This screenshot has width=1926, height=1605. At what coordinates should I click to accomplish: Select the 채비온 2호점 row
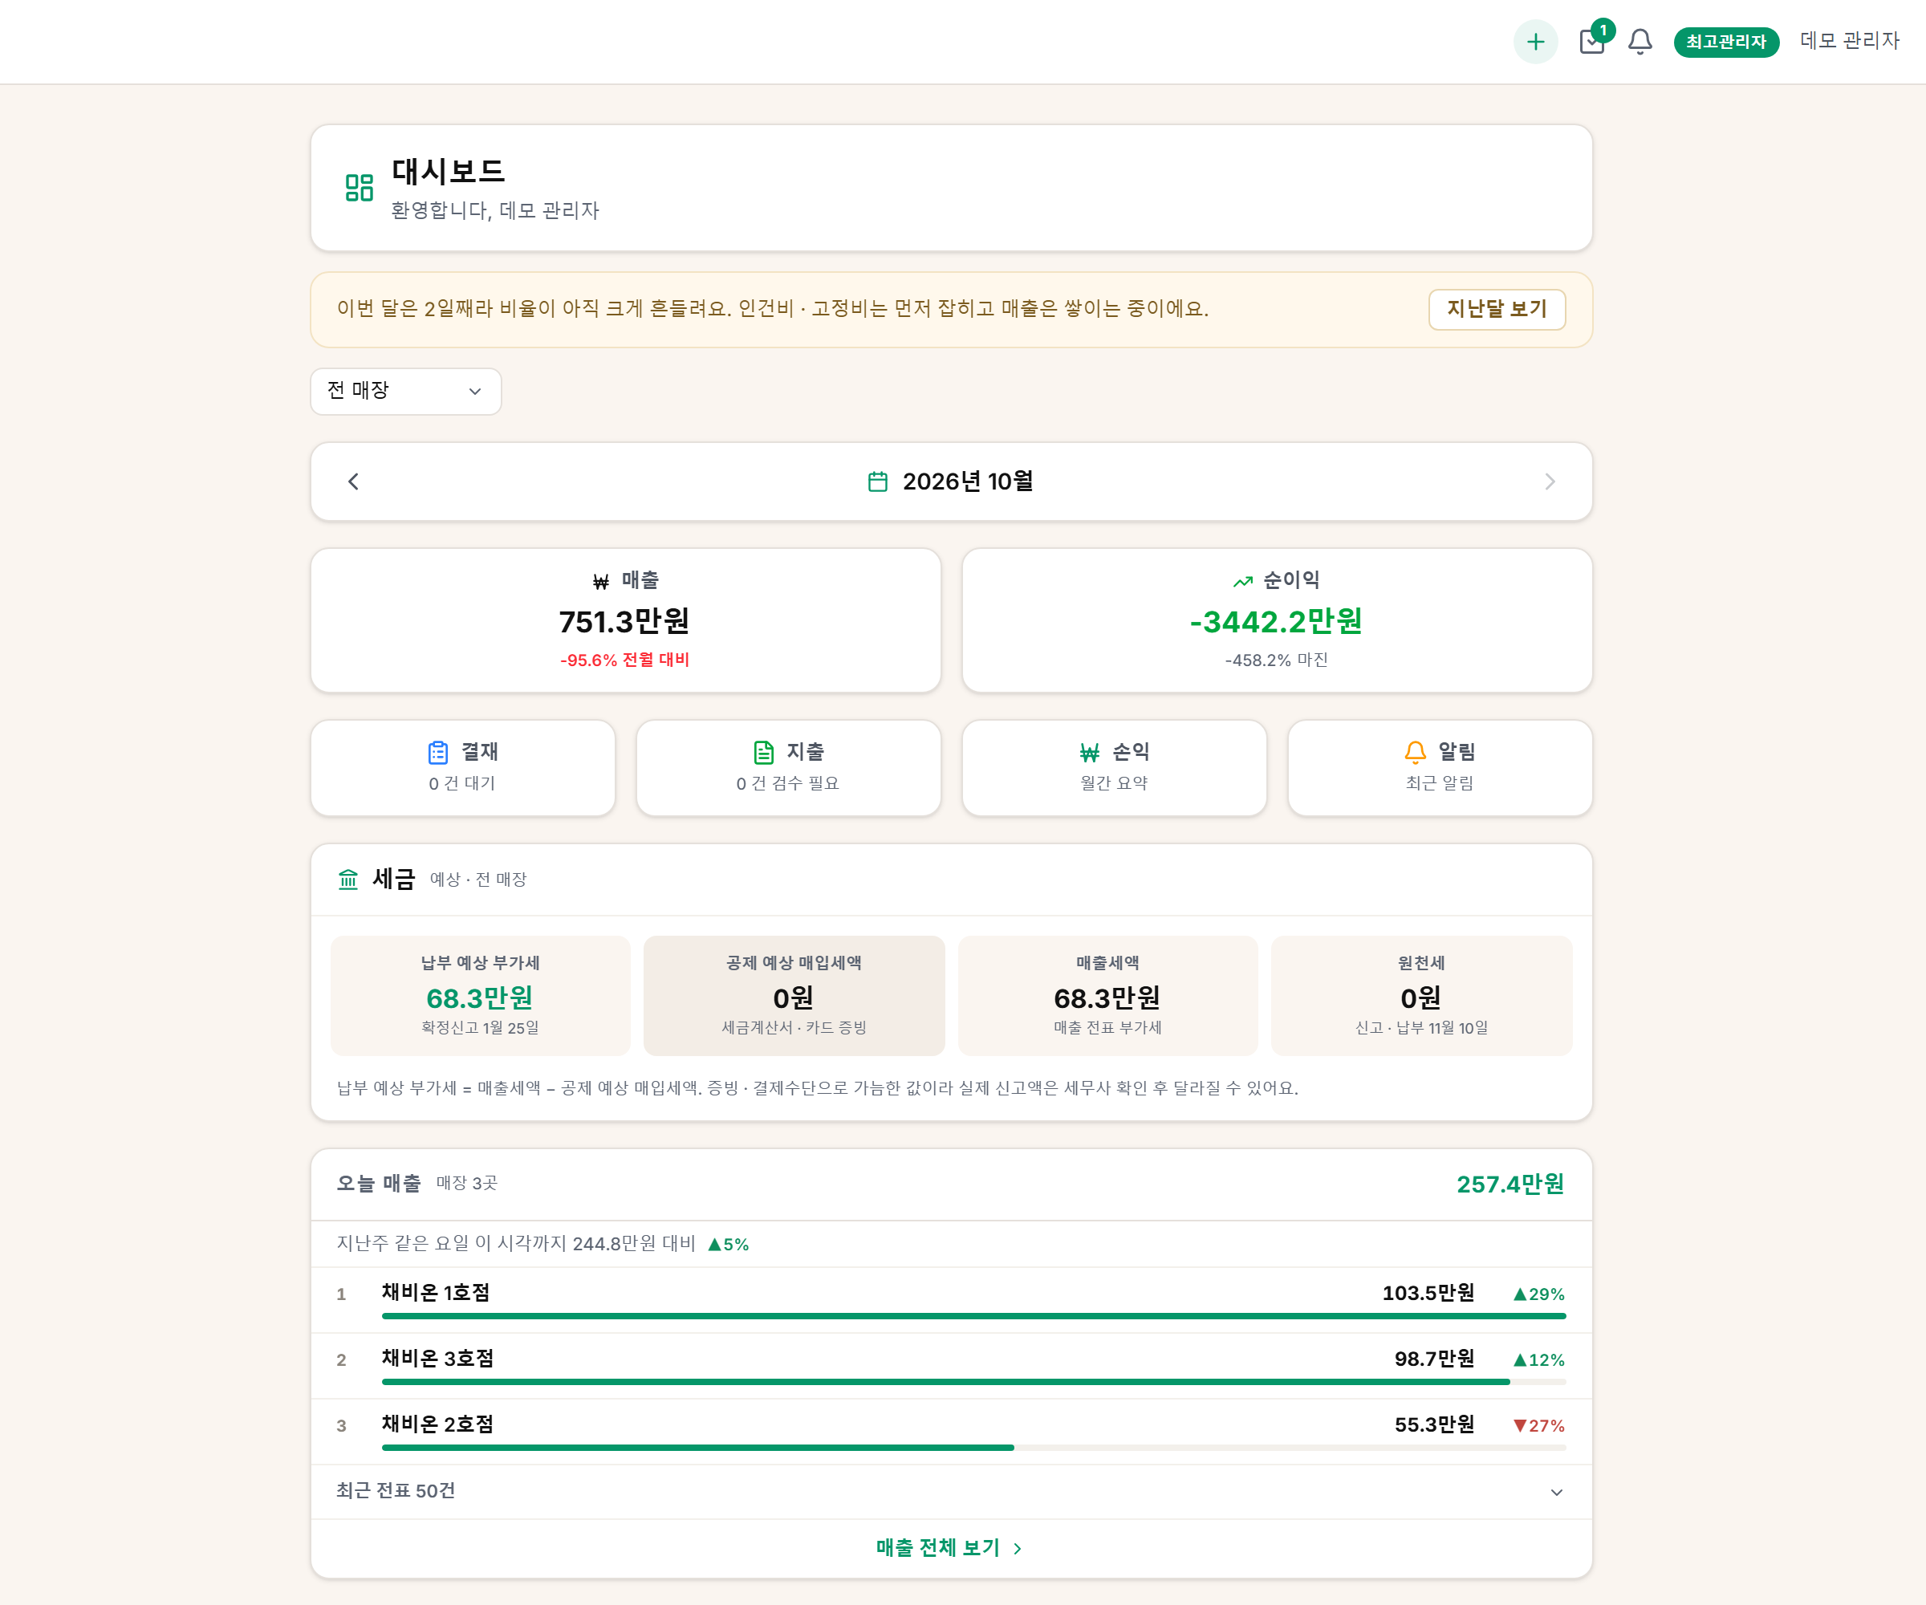pos(952,1432)
